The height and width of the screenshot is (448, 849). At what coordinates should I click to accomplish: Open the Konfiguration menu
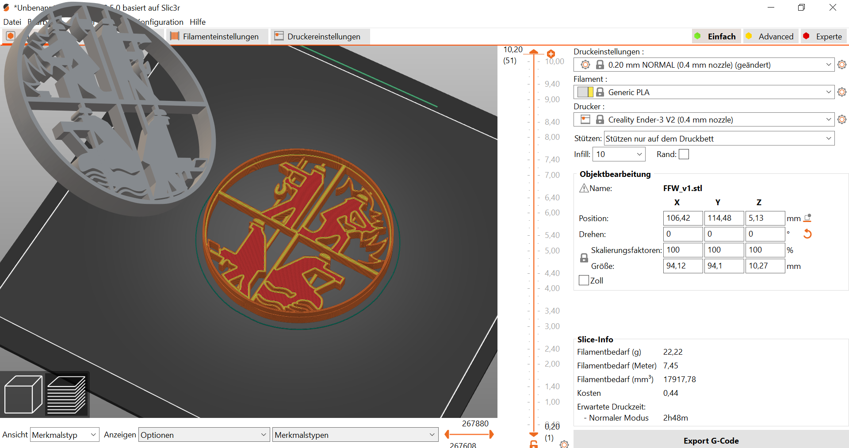(160, 22)
